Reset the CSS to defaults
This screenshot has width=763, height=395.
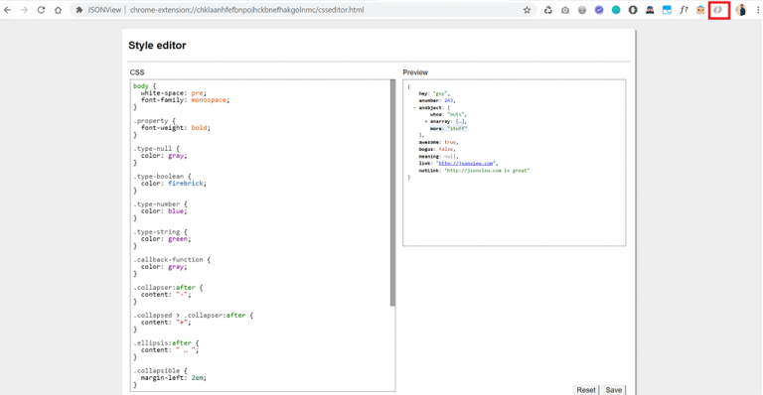click(x=585, y=390)
